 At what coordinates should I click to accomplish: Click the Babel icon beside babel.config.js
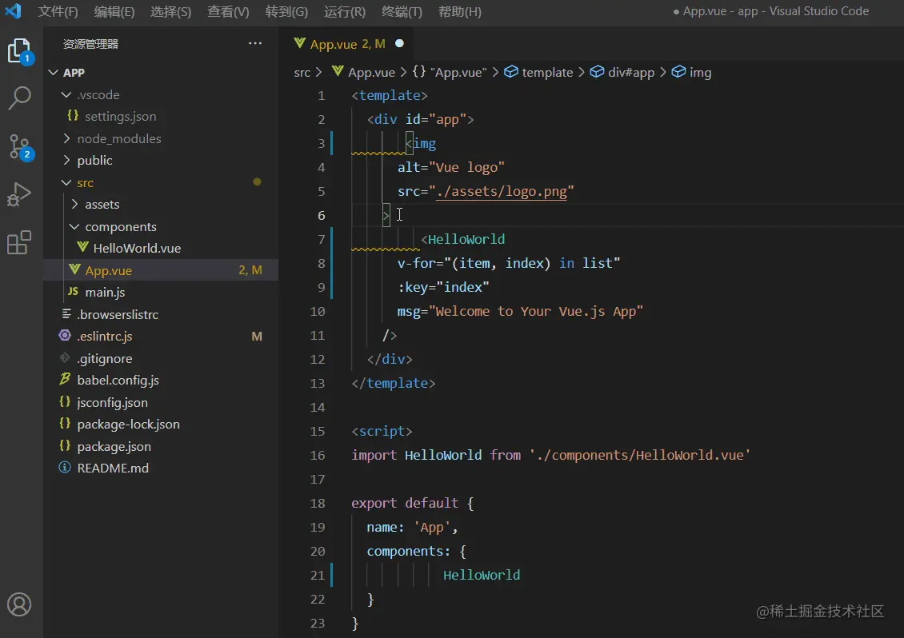coord(65,379)
